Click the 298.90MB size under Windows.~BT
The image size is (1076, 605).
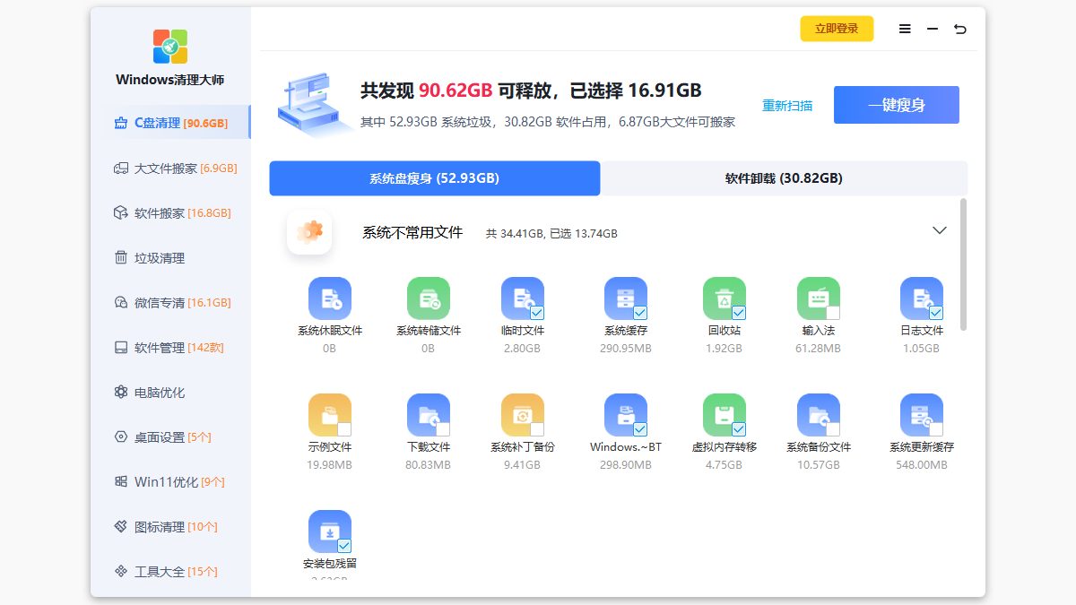tap(626, 464)
